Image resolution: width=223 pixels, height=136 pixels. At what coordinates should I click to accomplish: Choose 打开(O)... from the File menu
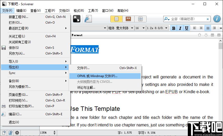35,23
